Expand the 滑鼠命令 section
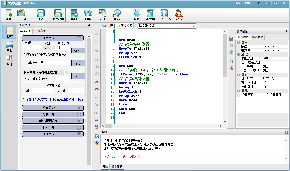290x171 pixels. coord(79,108)
